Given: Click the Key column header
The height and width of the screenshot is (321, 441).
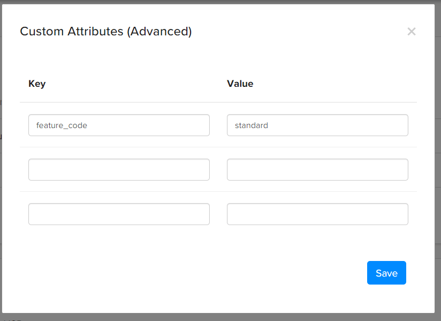Looking at the screenshot, I should pos(37,84).
